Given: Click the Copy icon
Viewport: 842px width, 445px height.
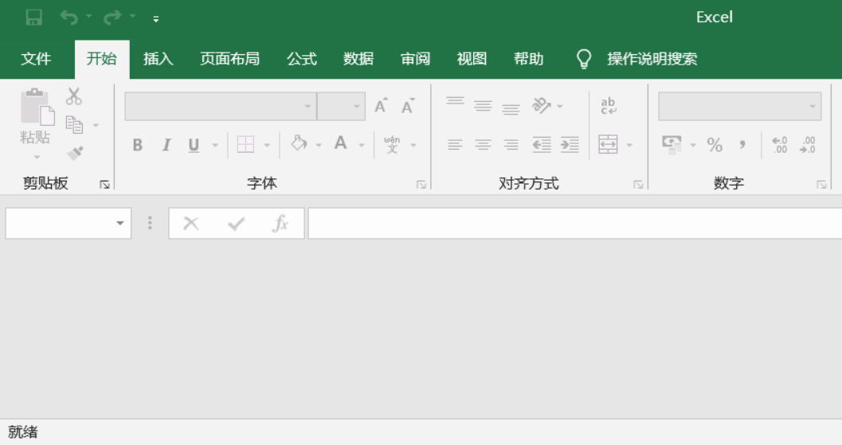Looking at the screenshot, I should pyautogui.click(x=74, y=124).
